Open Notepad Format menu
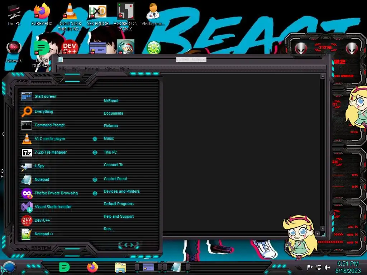The image size is (367, 275). coord(92,69)
